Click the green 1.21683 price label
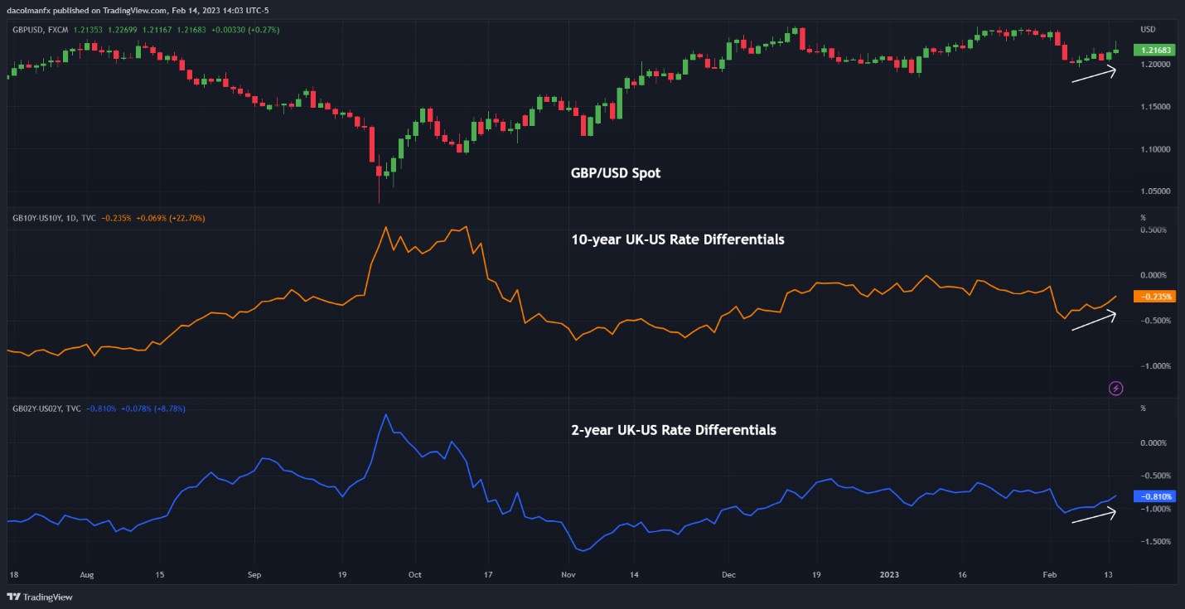Image resolution: width=1185 pixels, height=609 pixels. pos(1155,51)
